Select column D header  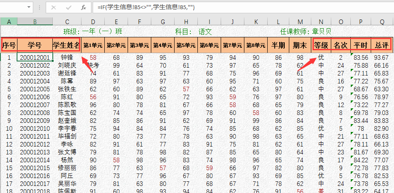(93, 22)
